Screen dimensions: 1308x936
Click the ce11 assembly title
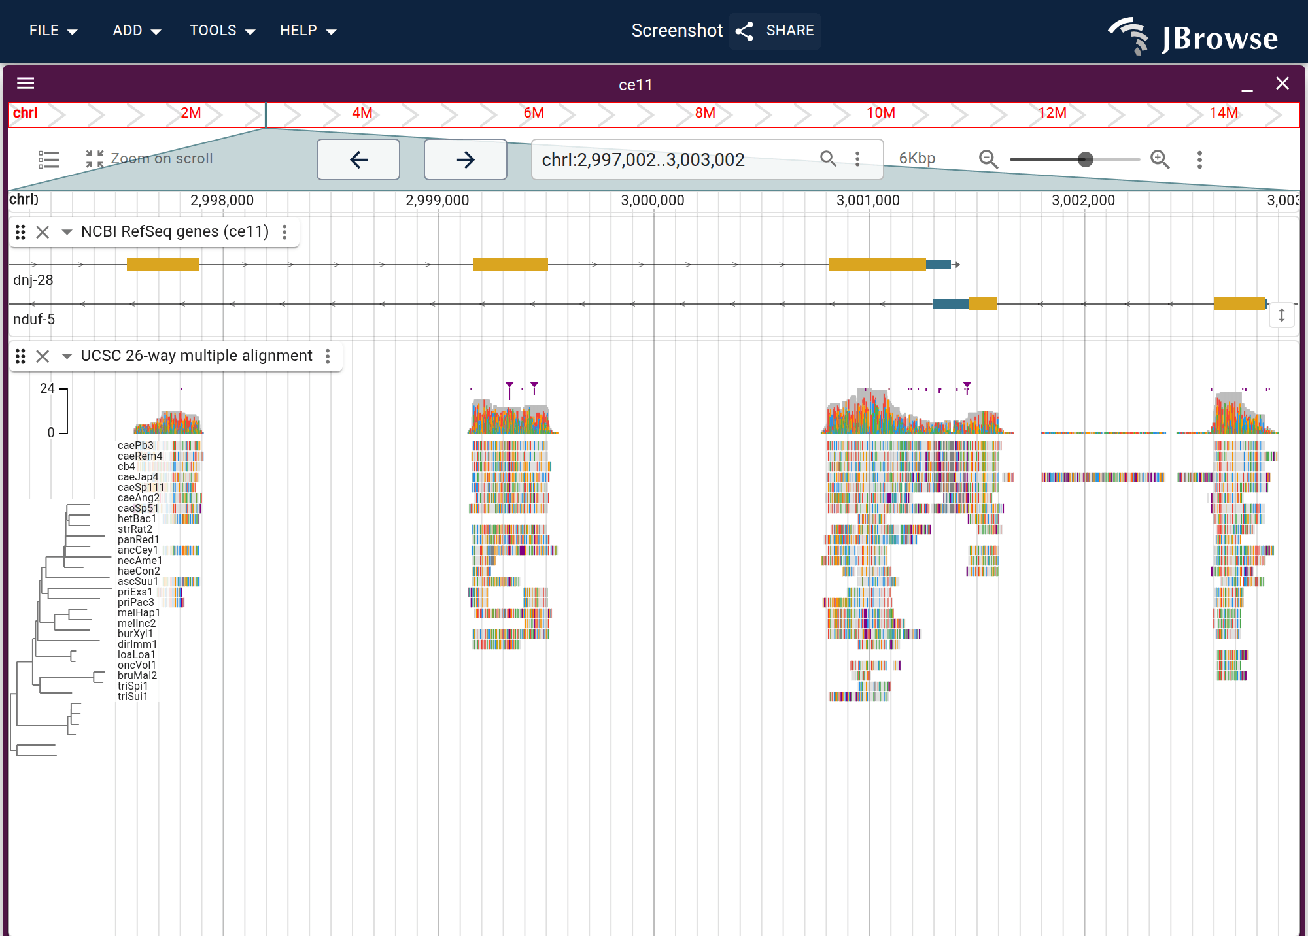tap(636, 85)
